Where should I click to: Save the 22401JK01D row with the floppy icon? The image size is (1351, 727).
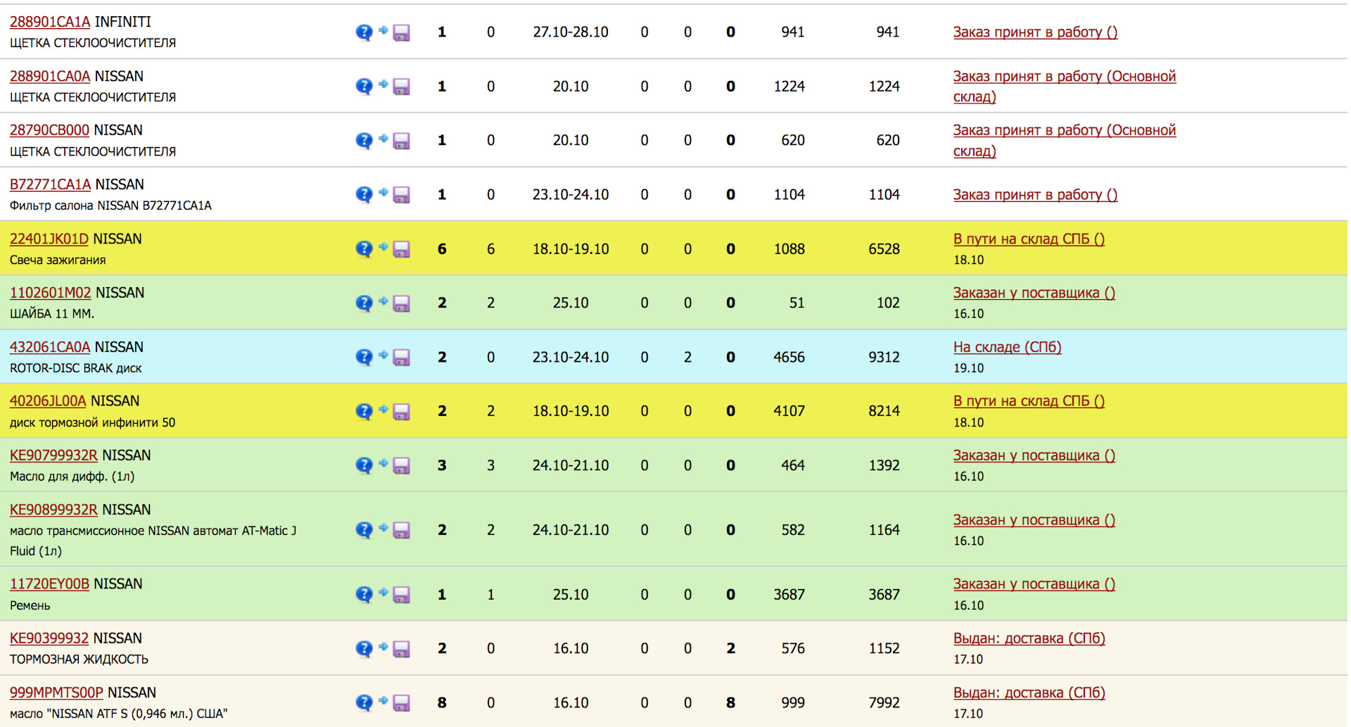tap(402, 249)
